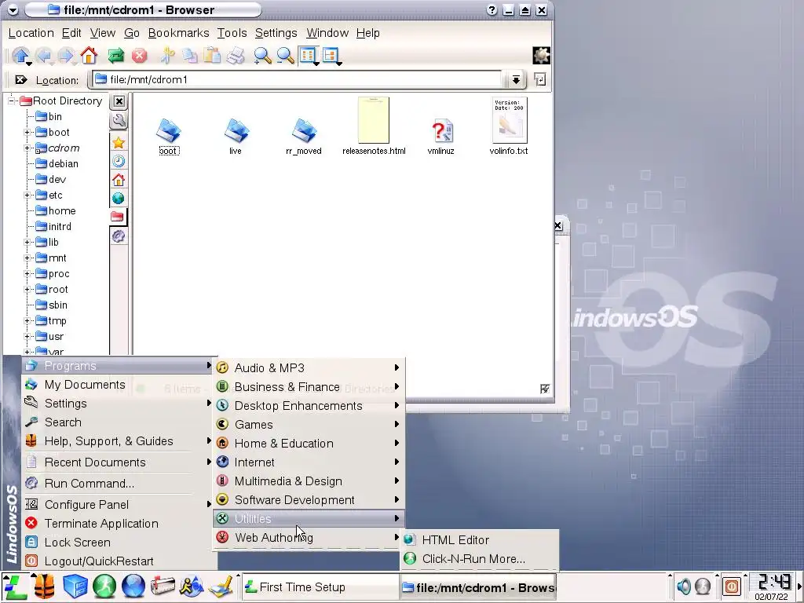Click the green Reload icon
This screenshot has width=804, height=603.
(116, 56)
